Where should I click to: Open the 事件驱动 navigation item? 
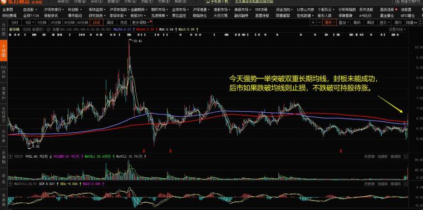click(75, 16)
